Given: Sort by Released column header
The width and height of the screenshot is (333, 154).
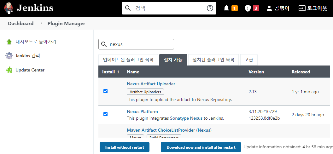Looking at the screenshot, I should click(301, 72).
